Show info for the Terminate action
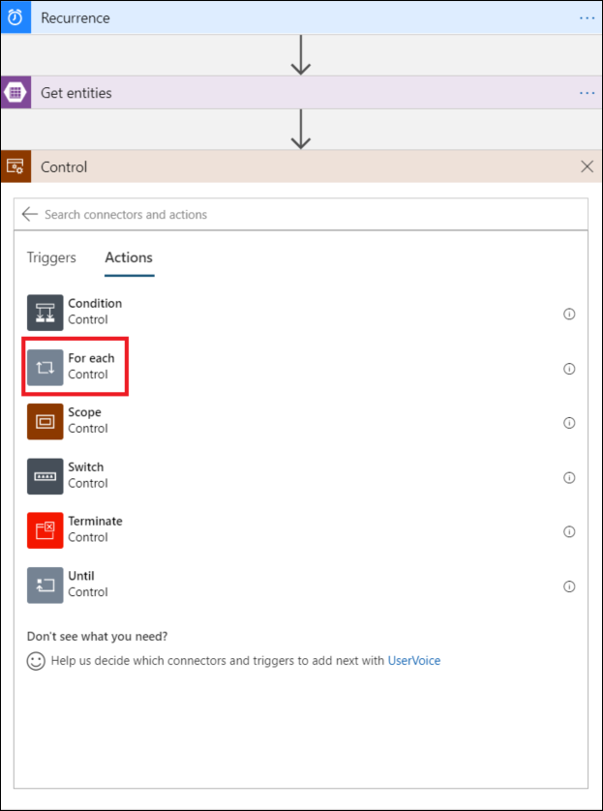The height and width of the screenshot is (811, 603). coord(569,531)
